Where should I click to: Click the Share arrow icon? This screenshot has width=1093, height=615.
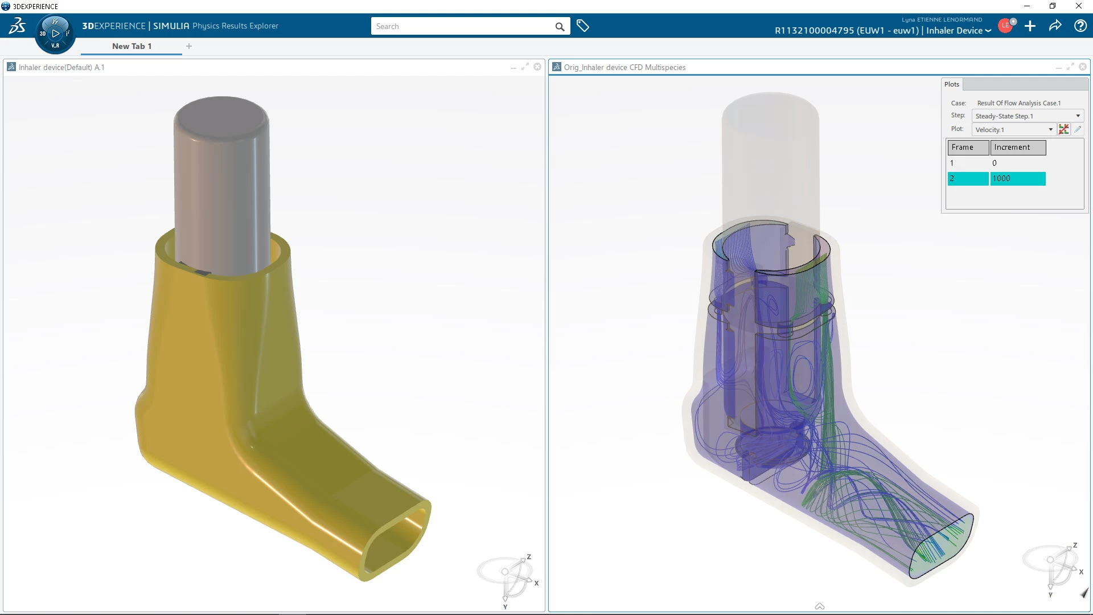tap(1055, 26)
